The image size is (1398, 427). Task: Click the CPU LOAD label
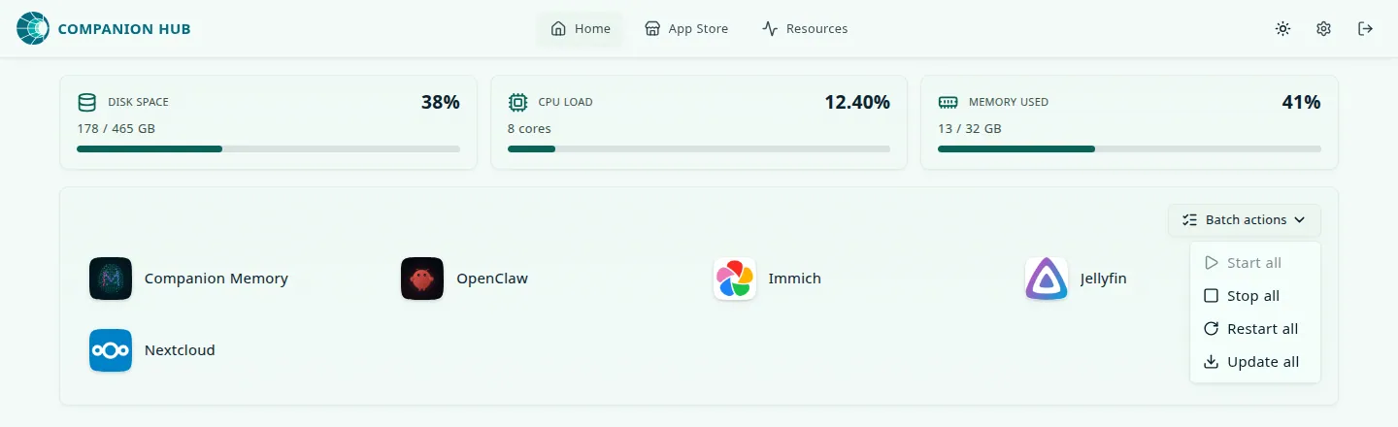coord(565,102)
